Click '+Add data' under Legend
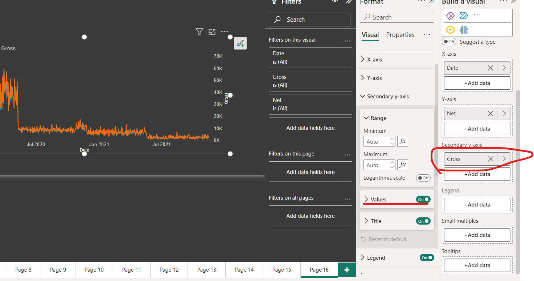 477,204
